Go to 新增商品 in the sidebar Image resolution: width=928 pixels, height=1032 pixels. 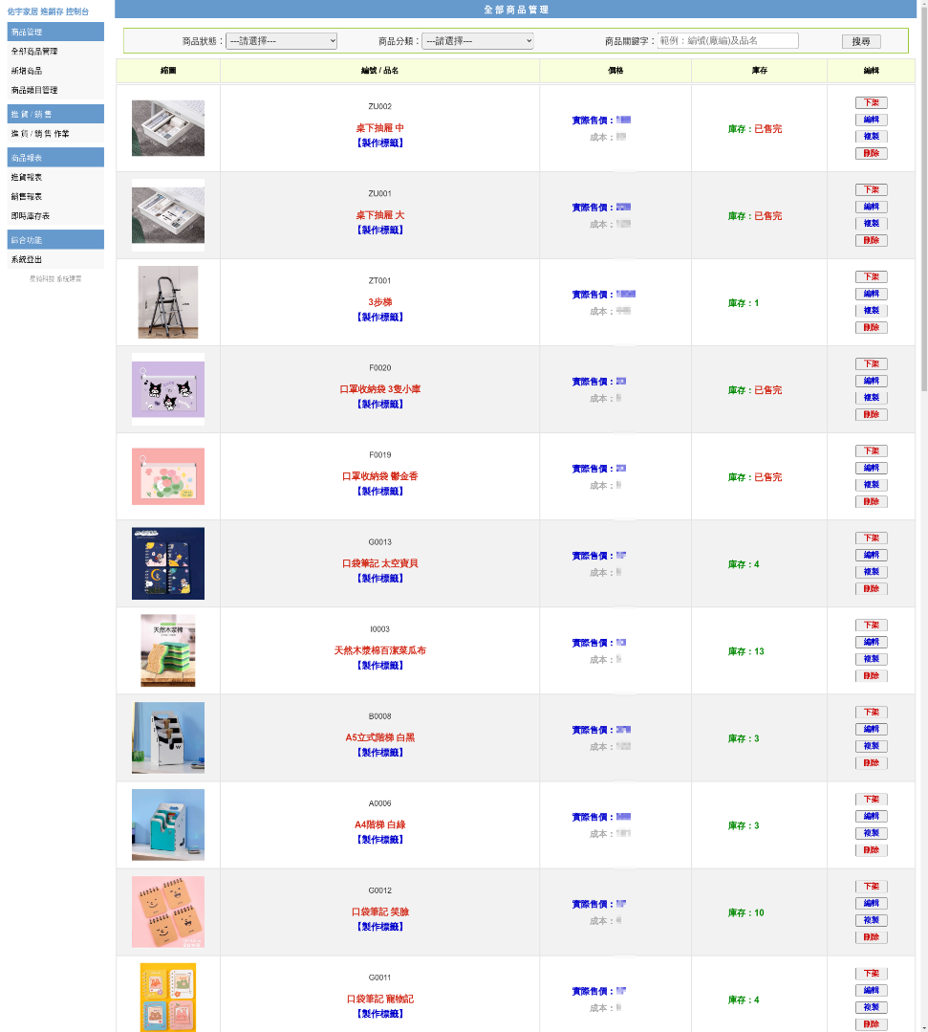(27, 71)
